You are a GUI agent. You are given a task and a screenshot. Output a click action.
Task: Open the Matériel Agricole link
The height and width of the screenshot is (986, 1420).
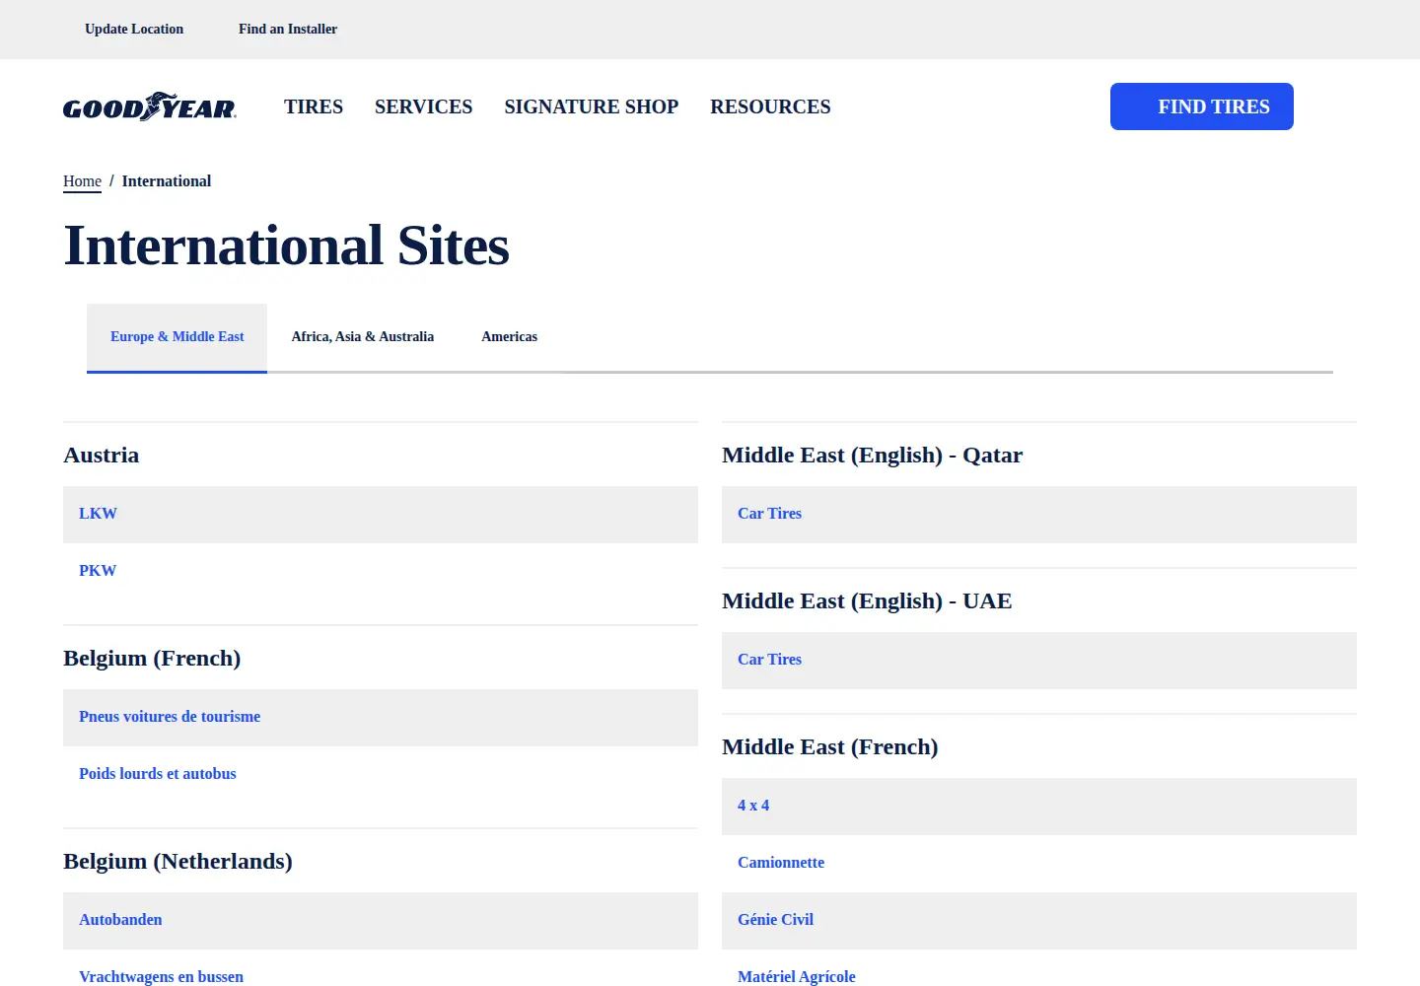[x=797, y=976]
